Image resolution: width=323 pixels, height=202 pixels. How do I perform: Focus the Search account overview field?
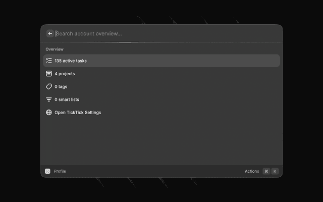(x=167, y=34)
